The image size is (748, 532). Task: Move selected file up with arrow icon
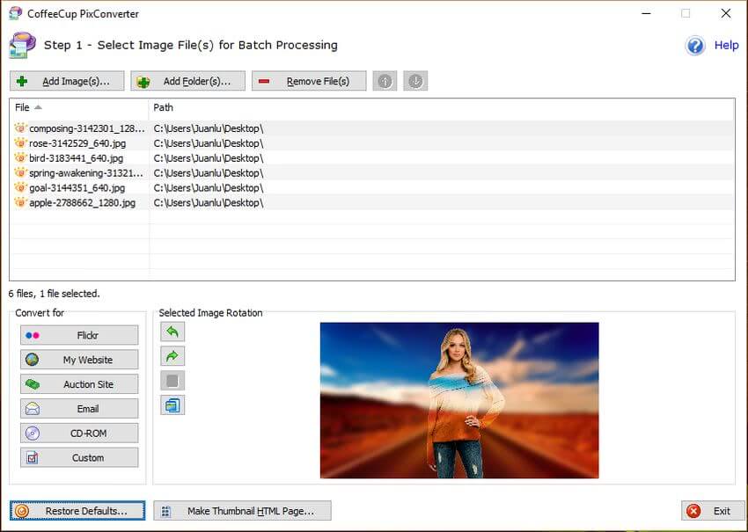click(x=385, y=81)
